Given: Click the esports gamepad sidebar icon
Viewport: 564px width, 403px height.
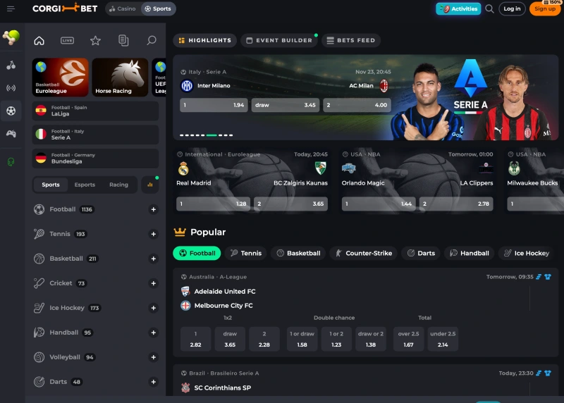Looking at the screenshot, I should click(11, 133).
